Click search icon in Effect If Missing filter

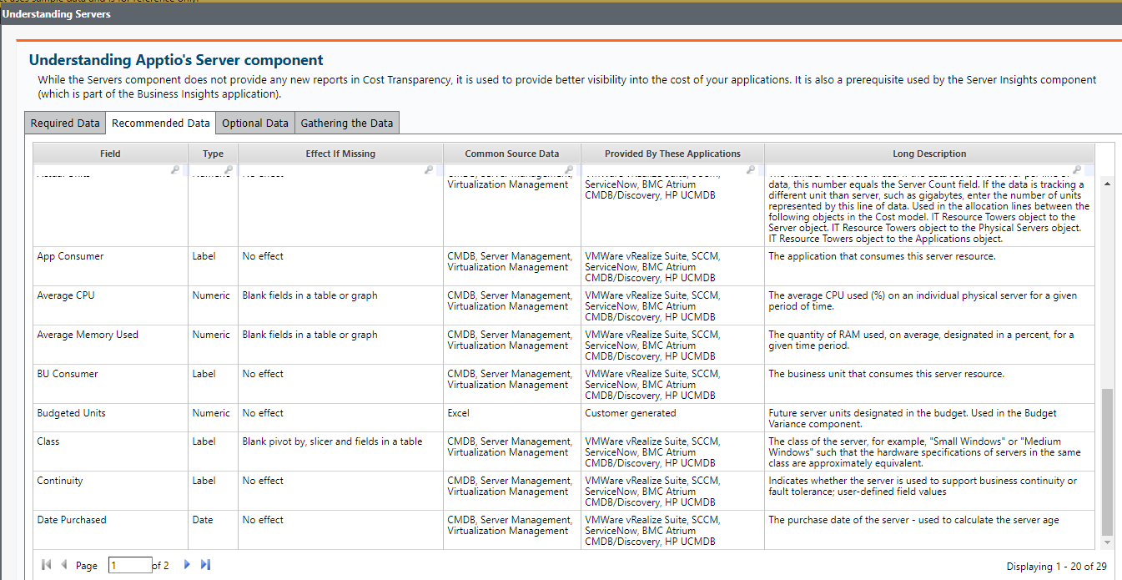click(x=429, y=169)
